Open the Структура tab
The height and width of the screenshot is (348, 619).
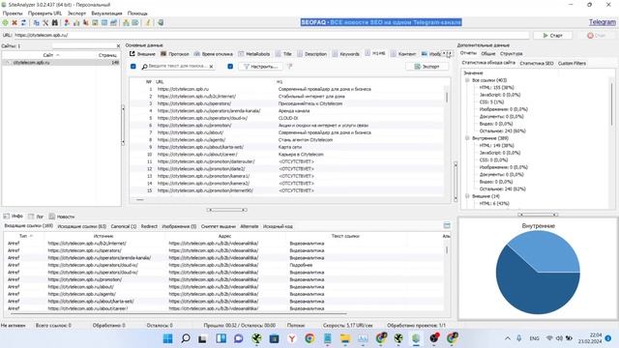(511, 53)
